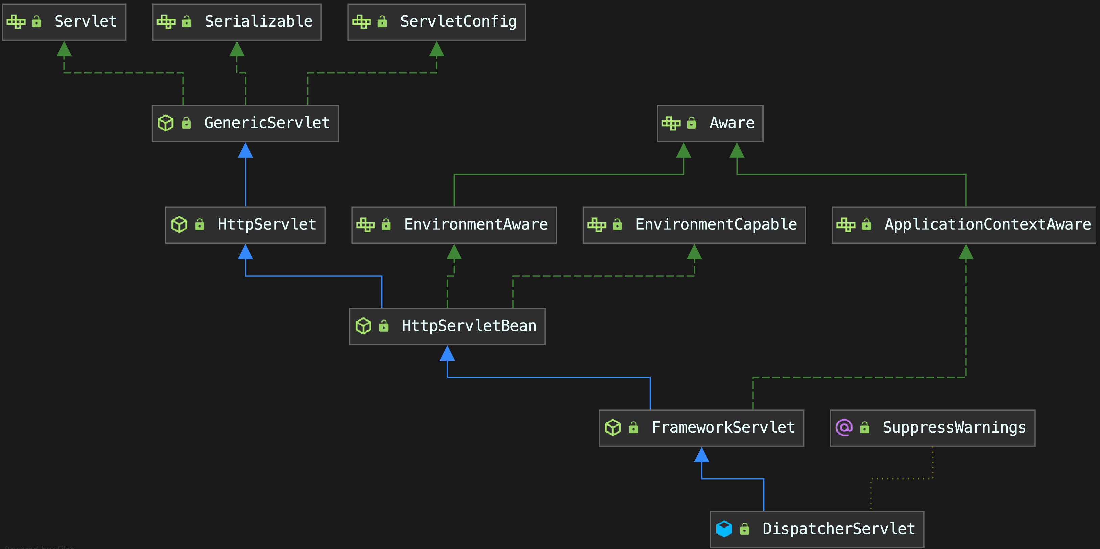Click the annotation @ icon on SuppressWarnings
Viewport: 1100px width, 549px height.
(x=844, y=427)
